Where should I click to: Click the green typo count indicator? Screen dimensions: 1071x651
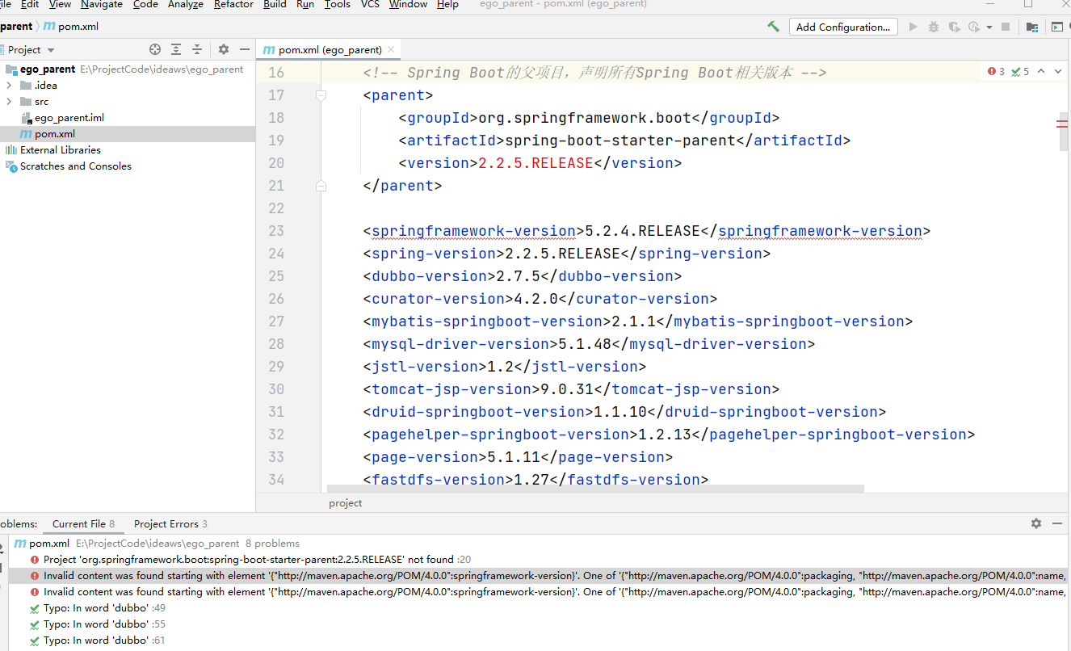coord(1020,71)
